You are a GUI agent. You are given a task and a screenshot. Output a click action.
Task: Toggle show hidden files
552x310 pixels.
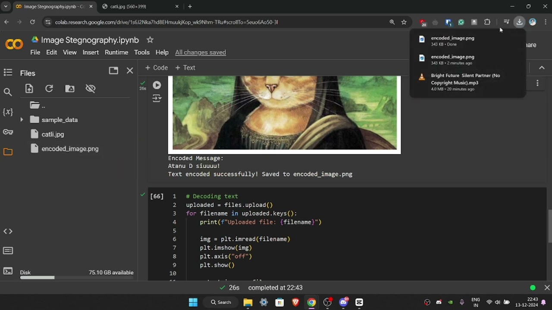(x=91, y=88)
